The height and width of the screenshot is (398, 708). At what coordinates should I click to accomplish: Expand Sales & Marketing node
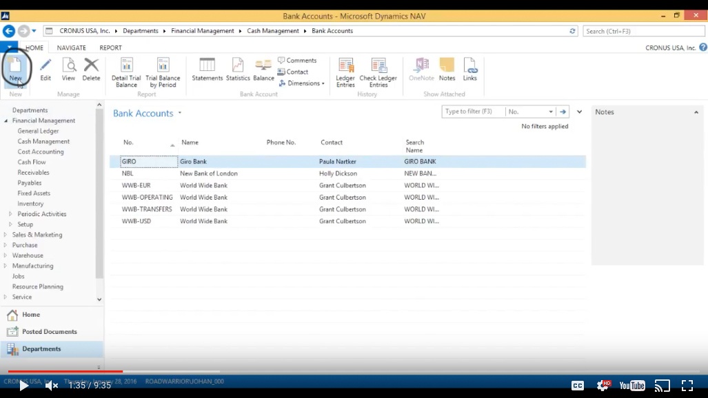(x=6, y=235)
